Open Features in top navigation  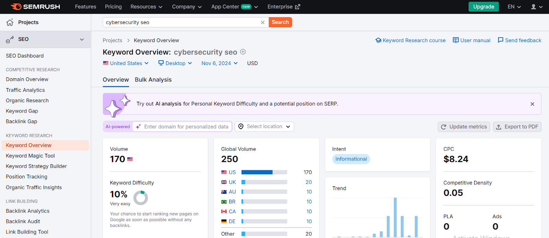pos(85,7)
